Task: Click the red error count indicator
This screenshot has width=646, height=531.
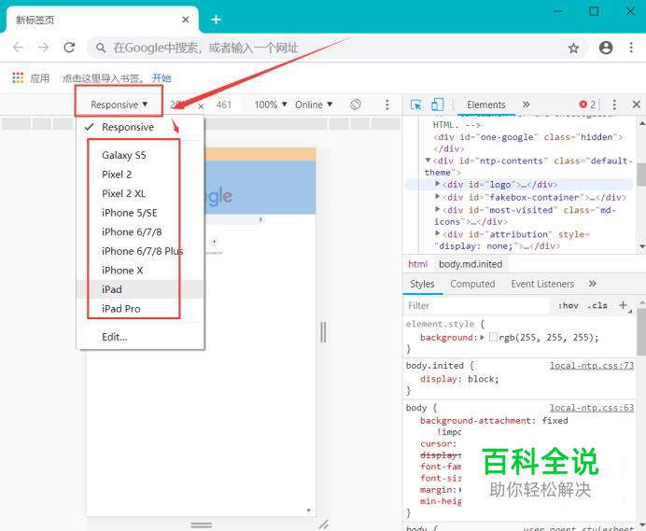Action: click(x=587, y=105)
